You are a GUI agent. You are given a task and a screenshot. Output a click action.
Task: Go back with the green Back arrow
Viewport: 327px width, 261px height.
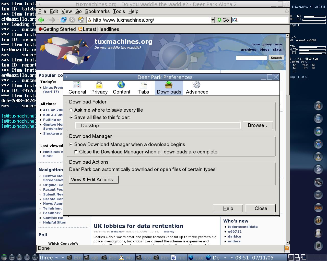coord(41,20)
